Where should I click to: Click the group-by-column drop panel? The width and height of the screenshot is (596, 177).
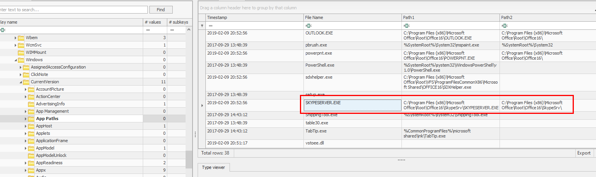point(397,7)
